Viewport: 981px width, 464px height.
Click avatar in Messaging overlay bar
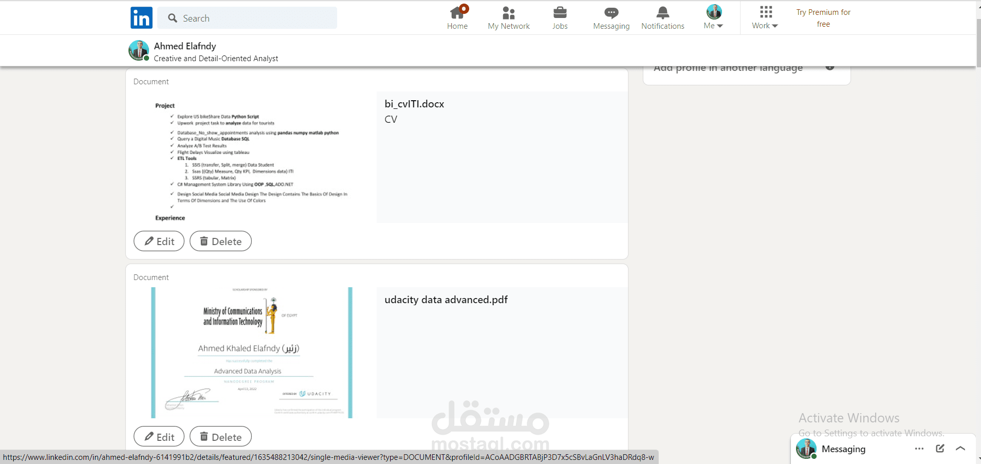(x=806, y=449)
